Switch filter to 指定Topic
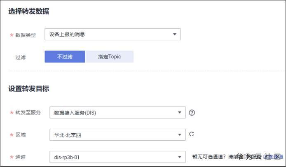 pos(109,57)
